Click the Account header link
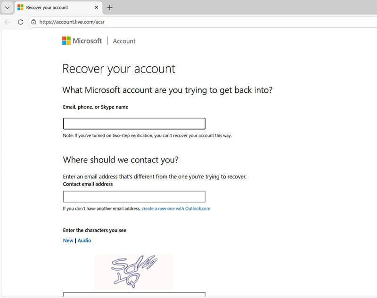The height and width of the screenshot is (298, 377). tap(124, 41)
